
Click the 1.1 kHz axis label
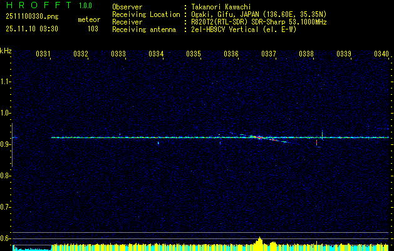[6, 82]
